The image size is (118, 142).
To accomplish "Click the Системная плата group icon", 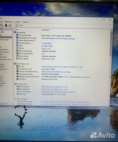I will (x=15, y=64).
